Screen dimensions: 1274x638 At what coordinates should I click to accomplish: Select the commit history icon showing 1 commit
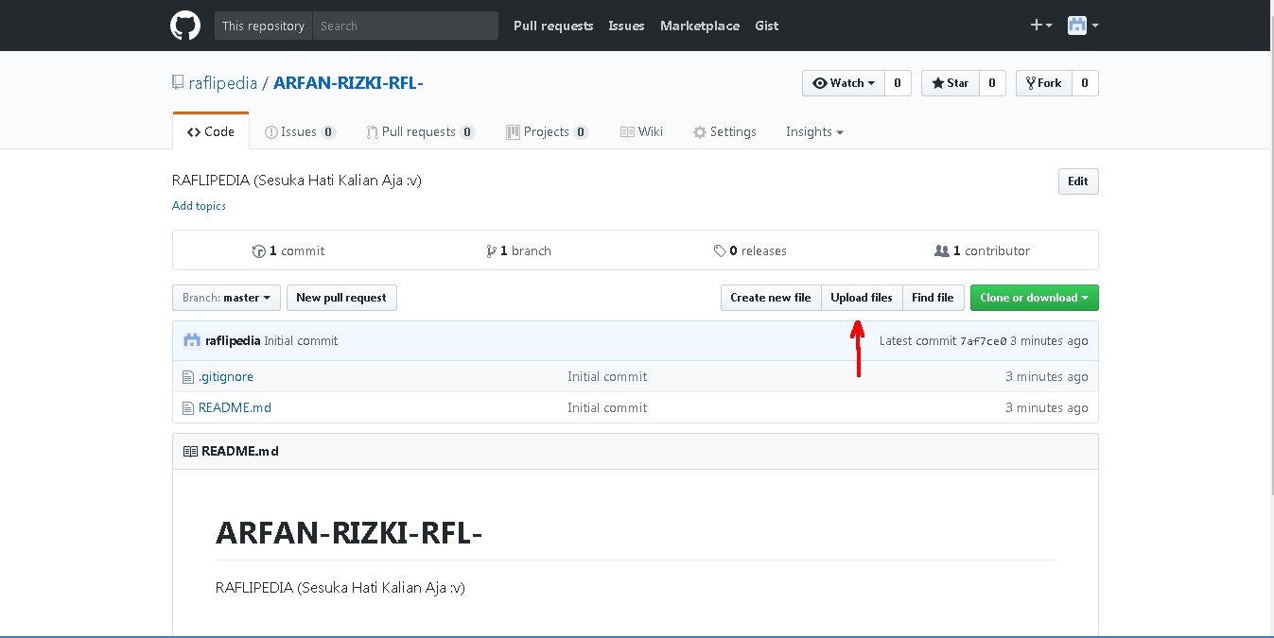pos(258,250)
